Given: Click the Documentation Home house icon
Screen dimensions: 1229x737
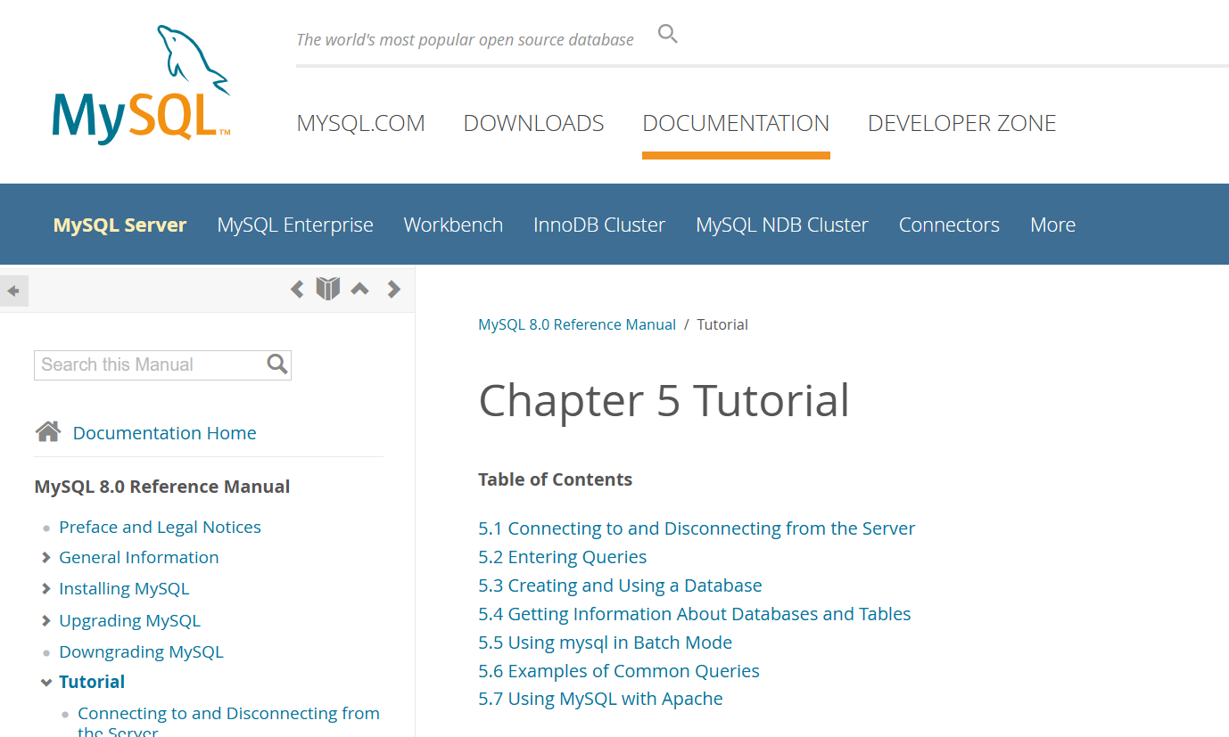Looking at the screenshot, I should click(48, 432).
